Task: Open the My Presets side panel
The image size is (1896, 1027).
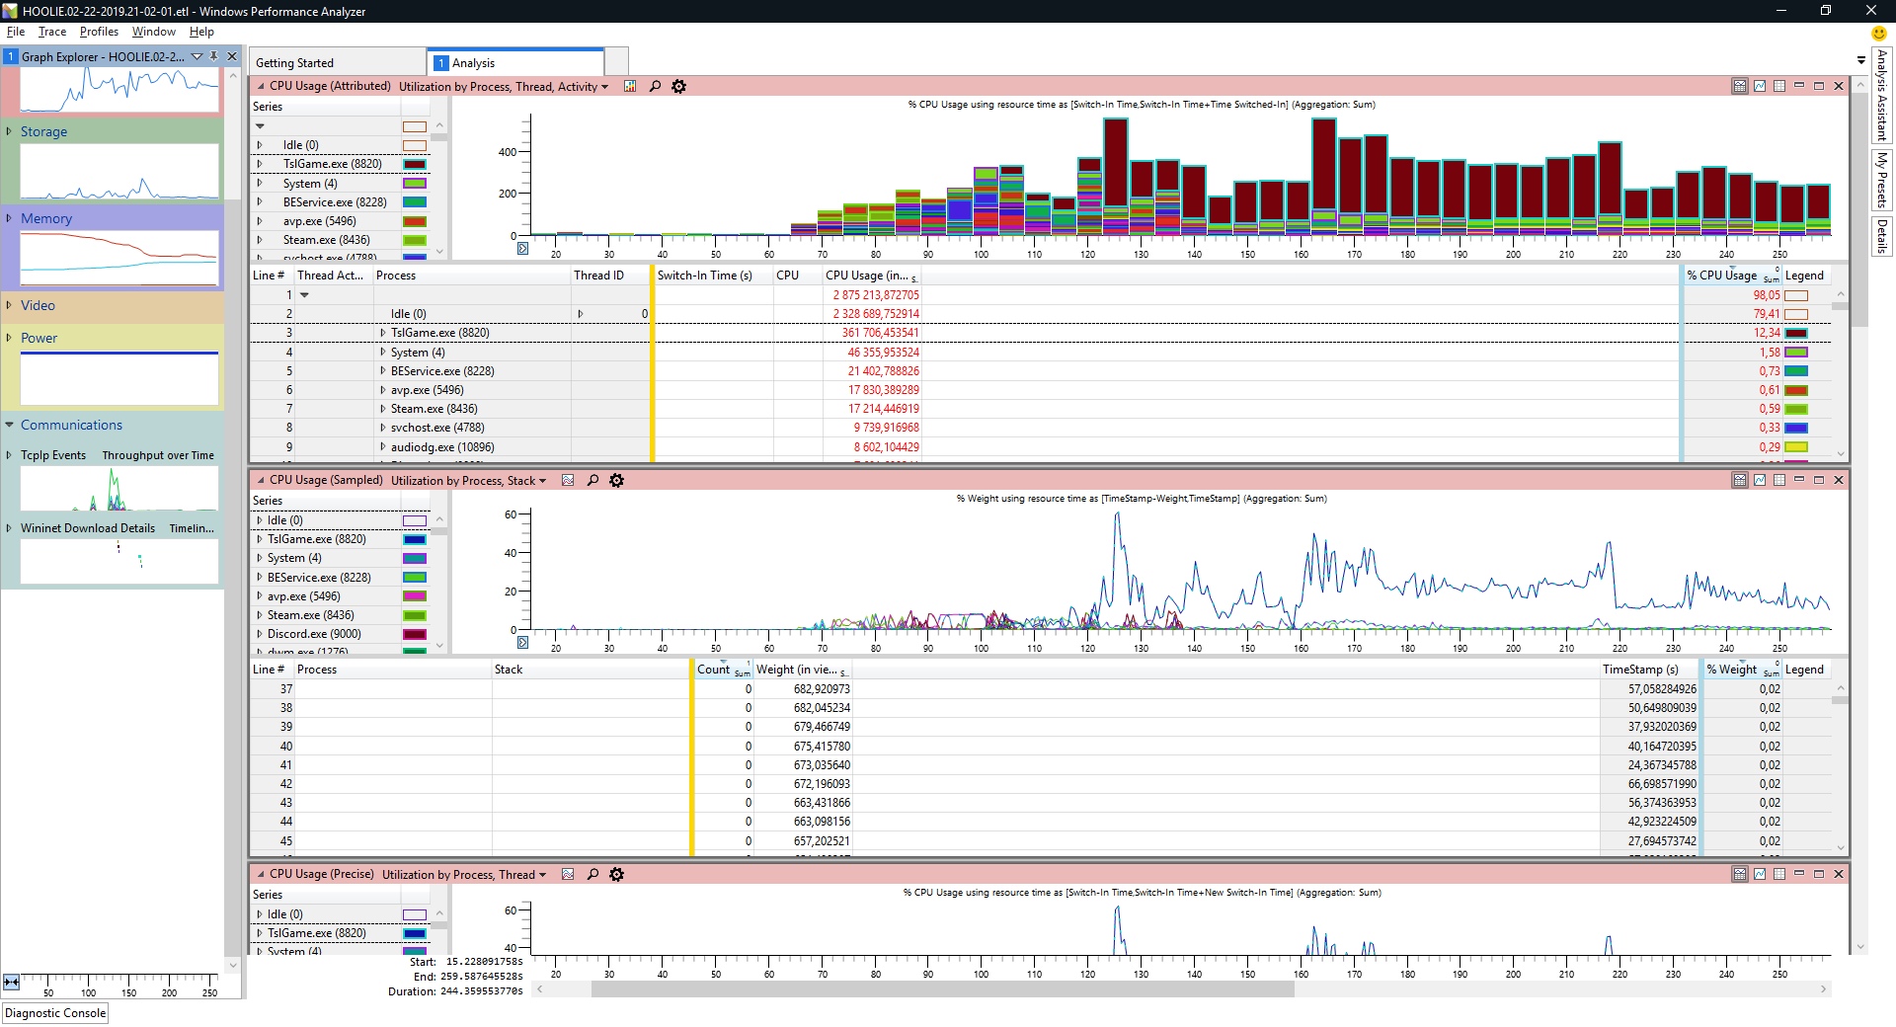Action: pos(1882,179)
